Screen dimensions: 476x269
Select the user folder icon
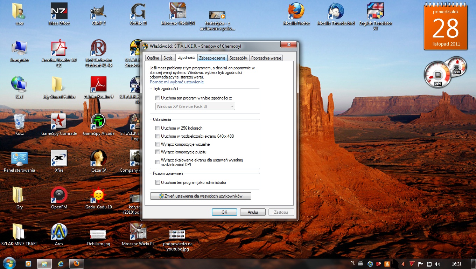(20, 14)
